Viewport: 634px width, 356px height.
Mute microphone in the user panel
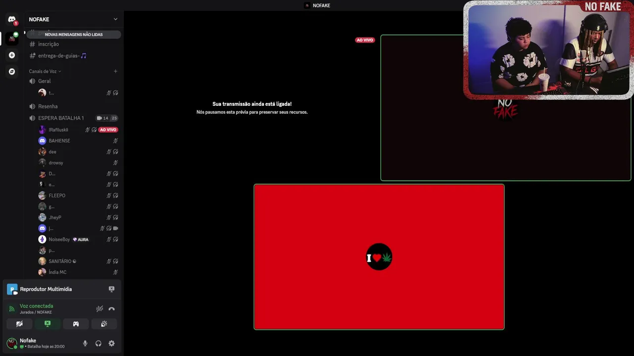(85, 343)
